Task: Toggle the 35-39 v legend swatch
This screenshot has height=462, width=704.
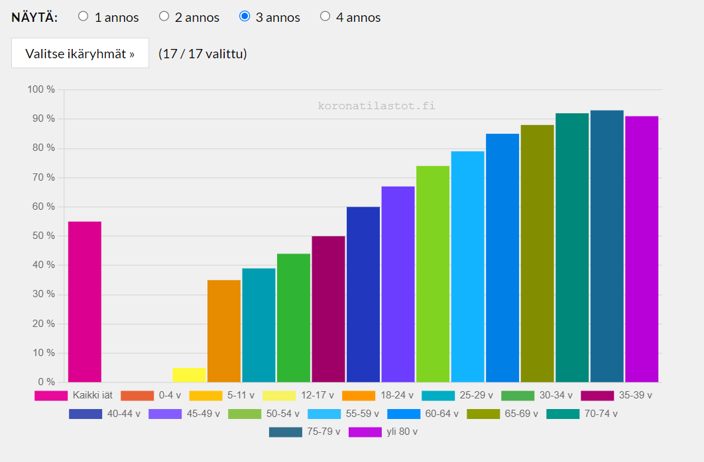Action: point(597,396)
